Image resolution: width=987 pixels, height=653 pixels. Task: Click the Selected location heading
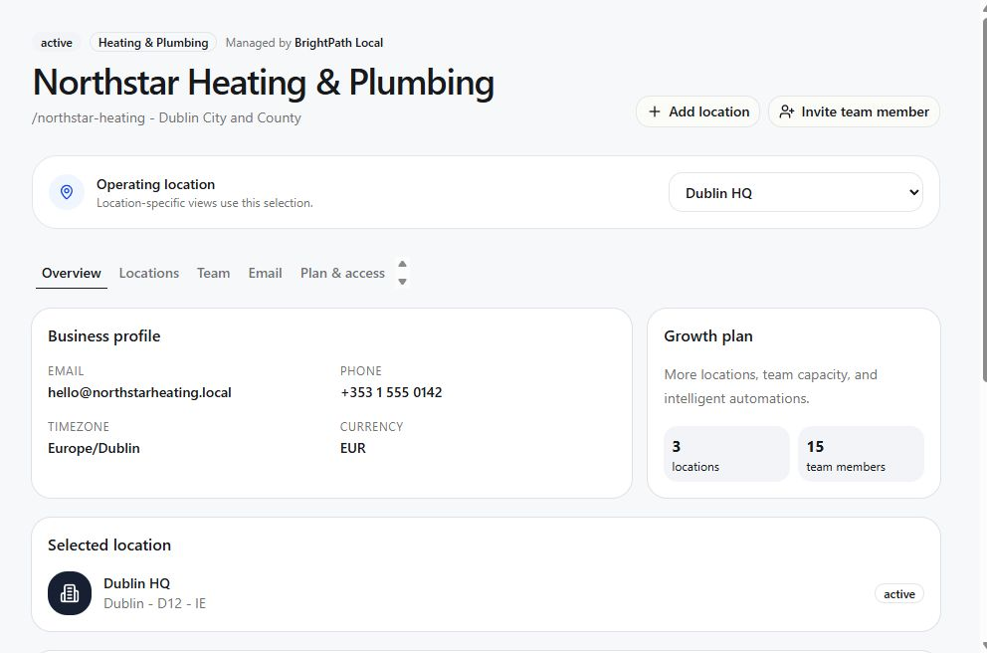click(109, 545)
